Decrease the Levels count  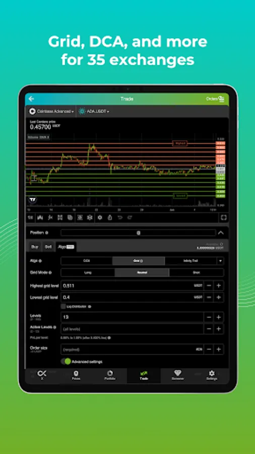pos(209,317)
